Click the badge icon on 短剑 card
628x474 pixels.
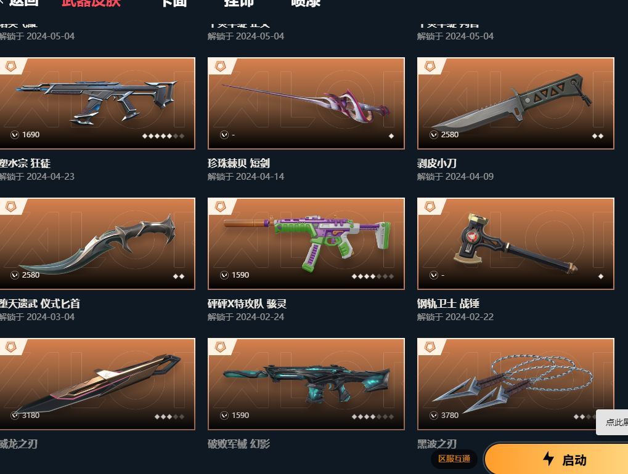click(x=220, y=66)
